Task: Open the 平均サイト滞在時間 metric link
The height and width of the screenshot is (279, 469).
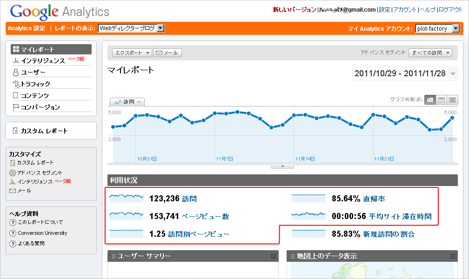Action: point(400,216)
